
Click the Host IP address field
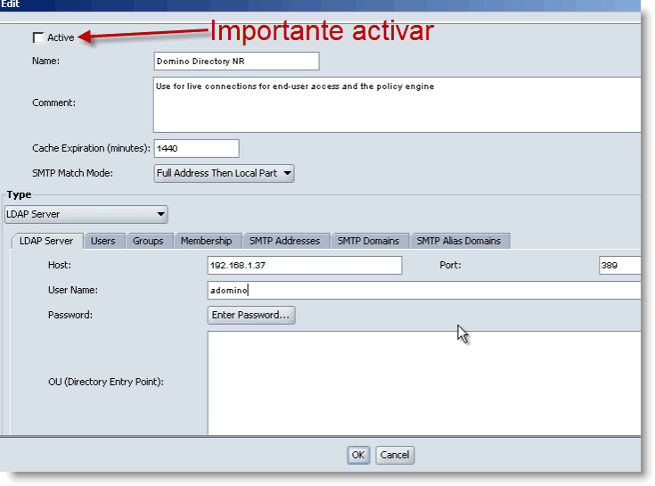pyautogui.click(x=304, y=266)
